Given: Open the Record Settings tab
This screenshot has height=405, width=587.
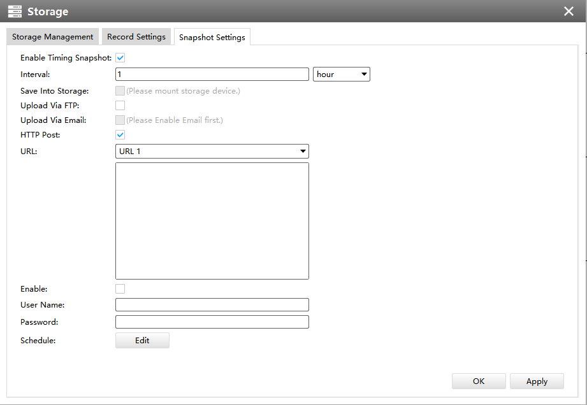Looking at the screenshot, I should 136,37.
